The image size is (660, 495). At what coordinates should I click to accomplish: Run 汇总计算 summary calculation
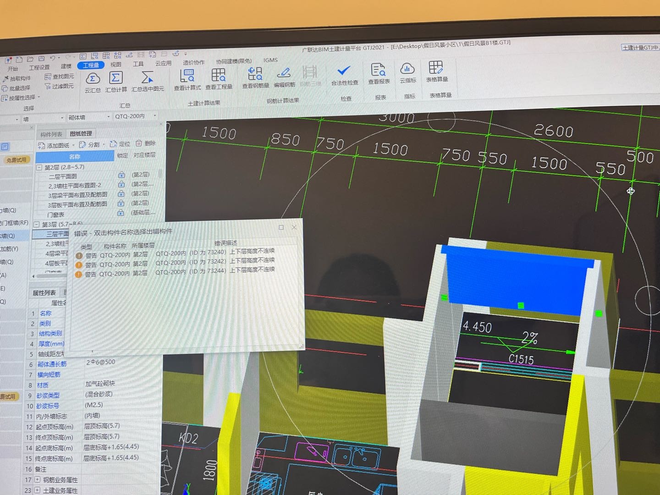click(x=116, y=82)
